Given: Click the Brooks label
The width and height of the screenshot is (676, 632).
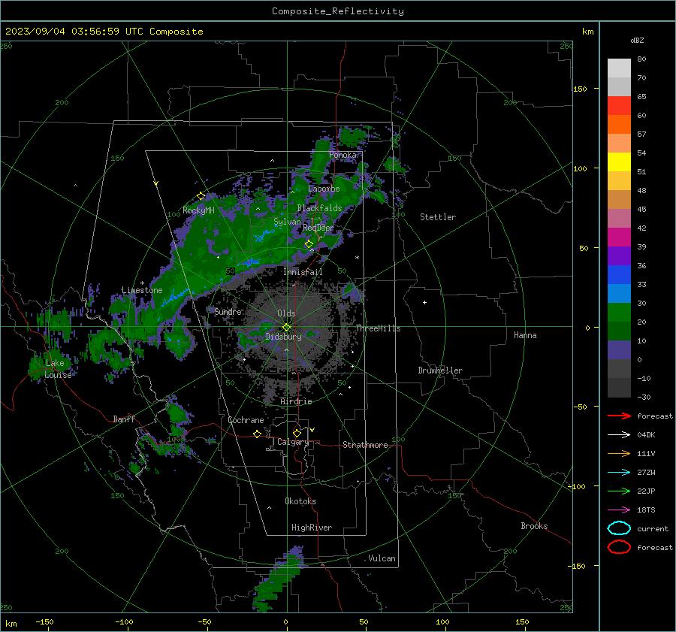Looking at the screenshot, I should [534, 526].
